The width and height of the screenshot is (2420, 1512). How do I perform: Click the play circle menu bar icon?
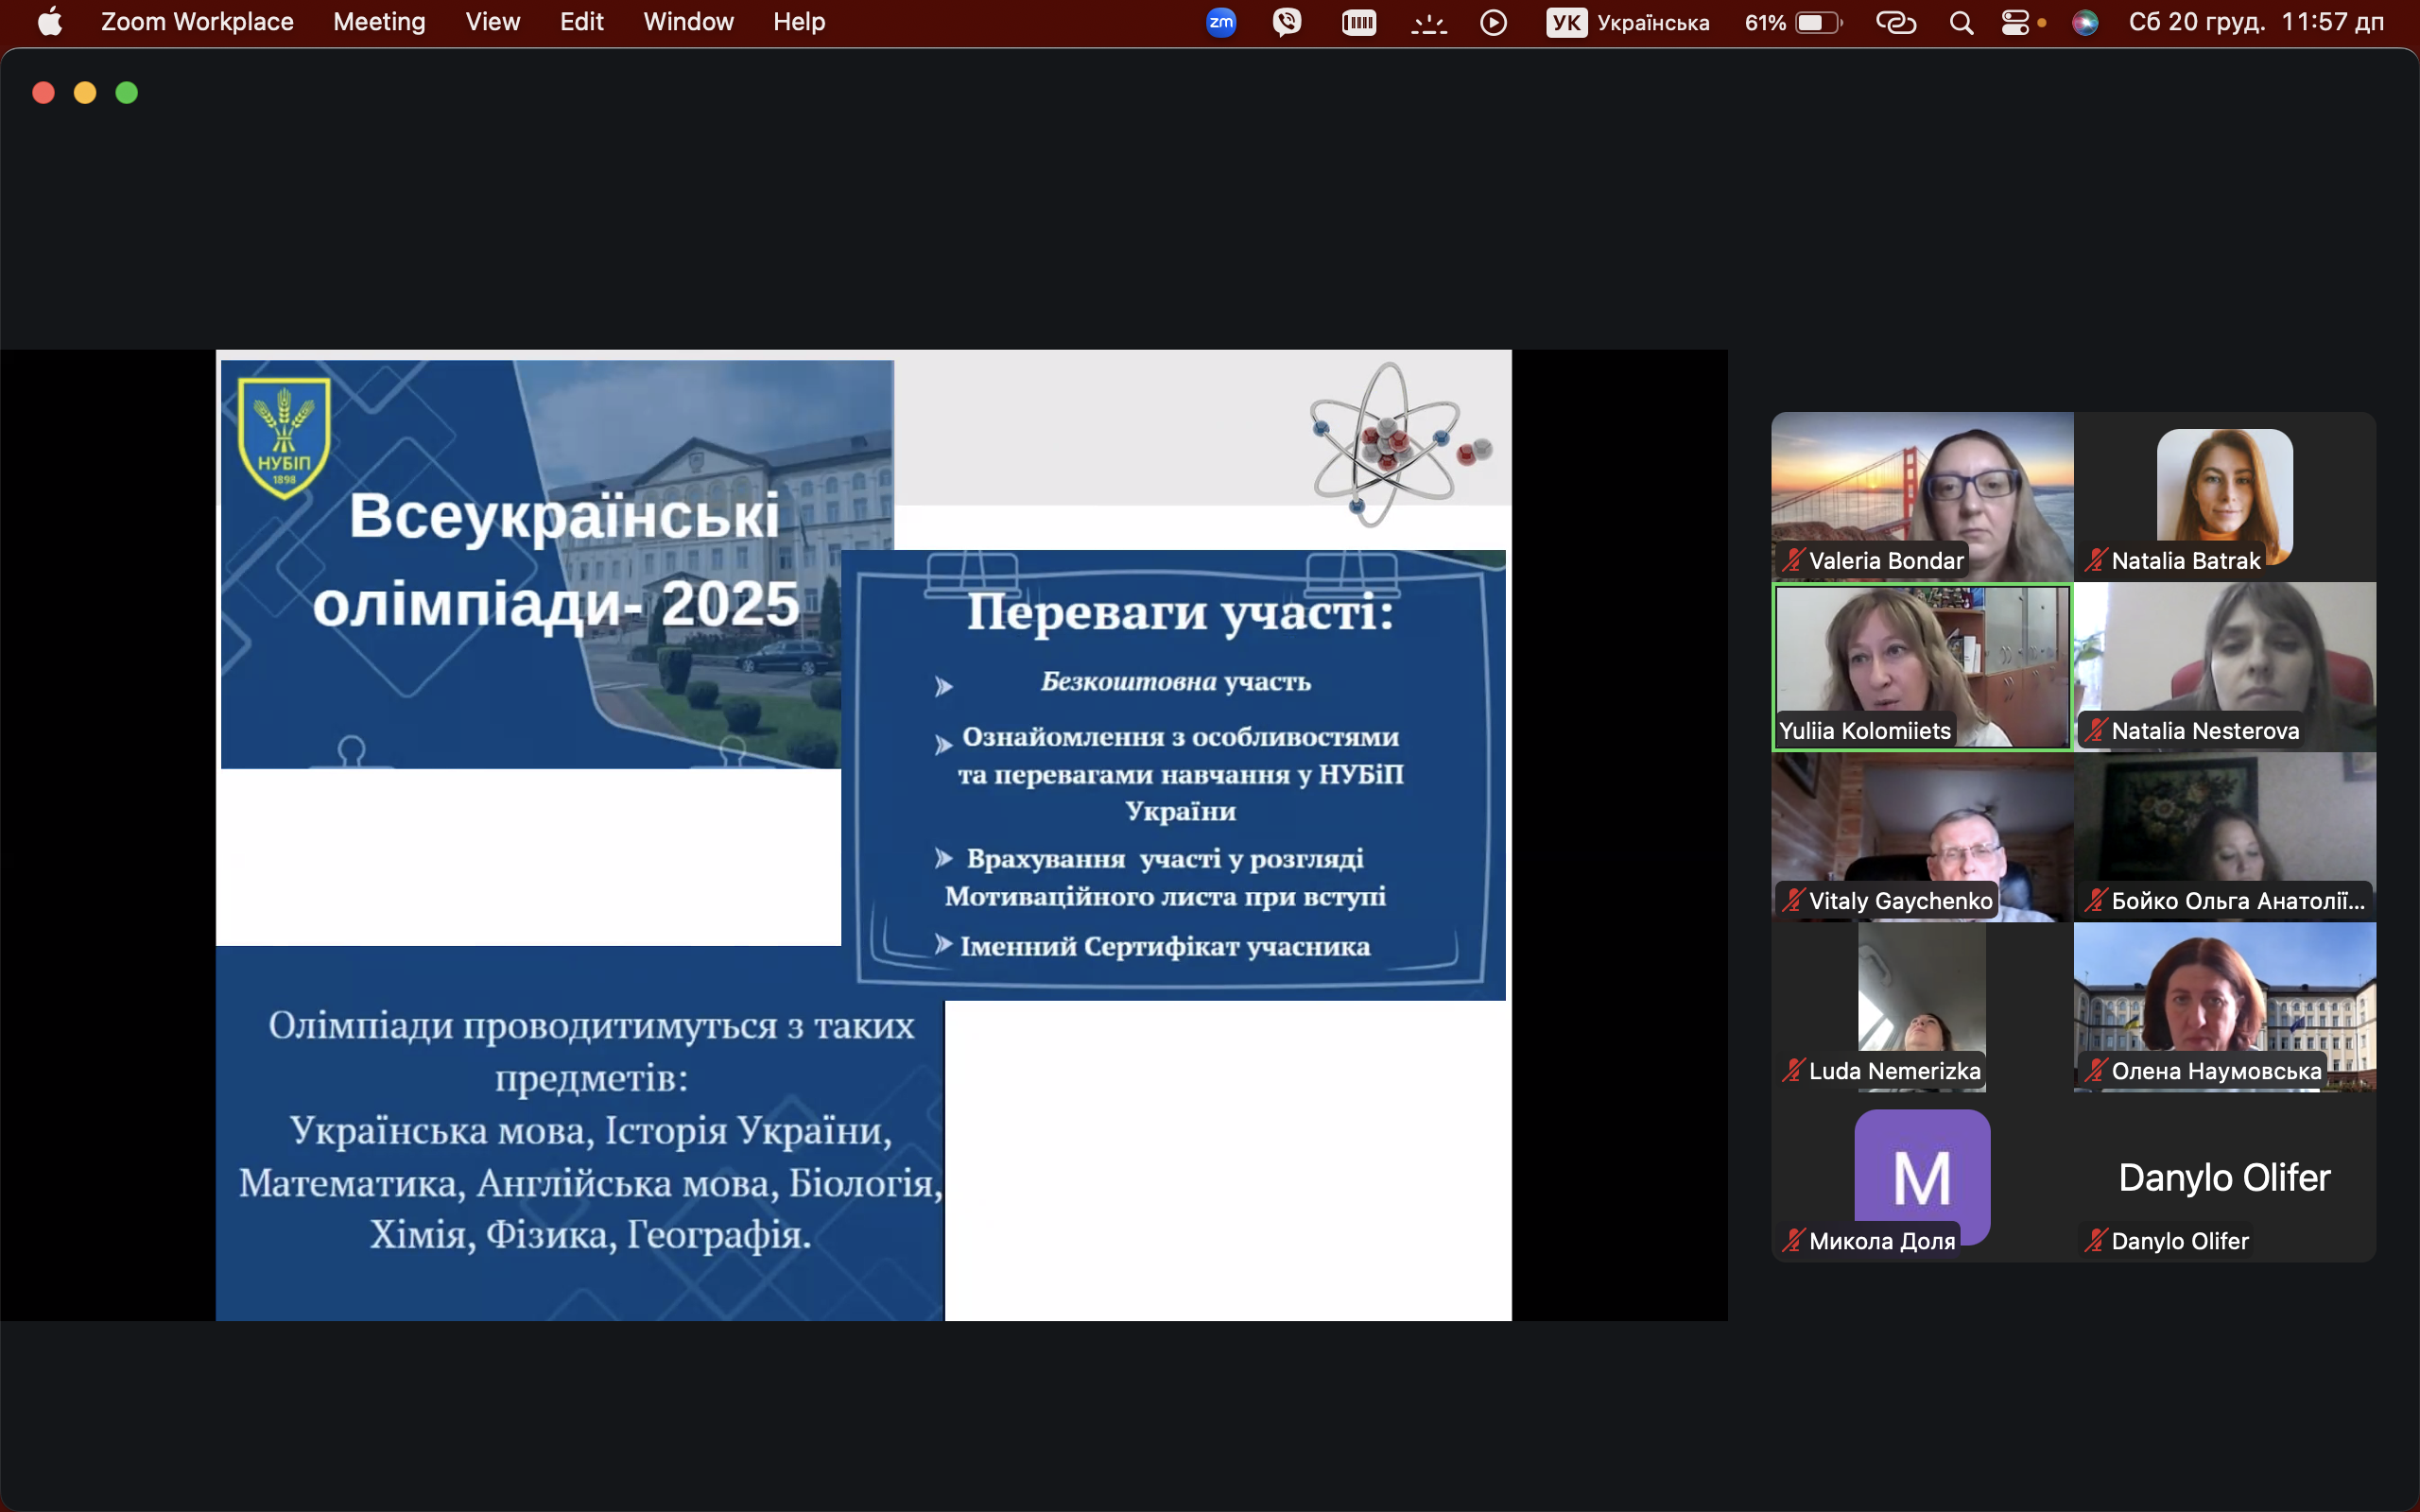click(1493, 22)
